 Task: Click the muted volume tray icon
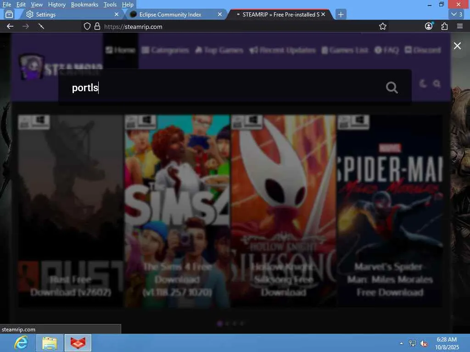(424, 344)
